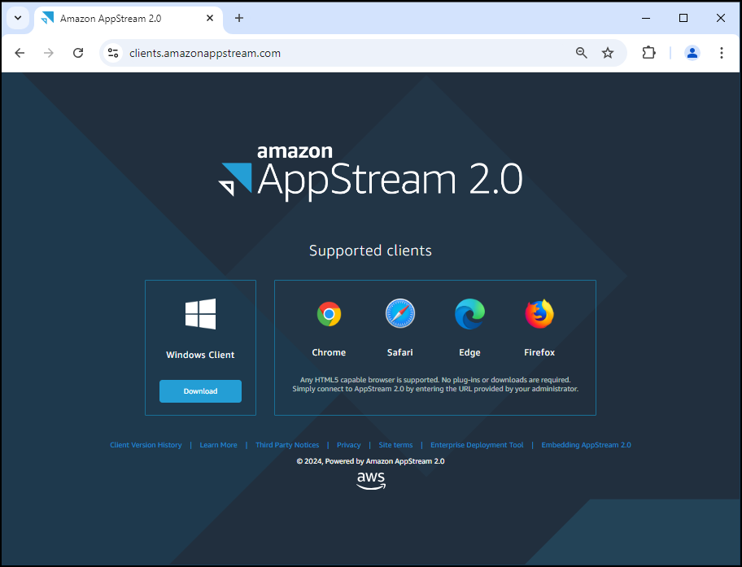The image size is (742, 567).
Task: Click the Windows logo icon
Action: [x=200, y=314]
